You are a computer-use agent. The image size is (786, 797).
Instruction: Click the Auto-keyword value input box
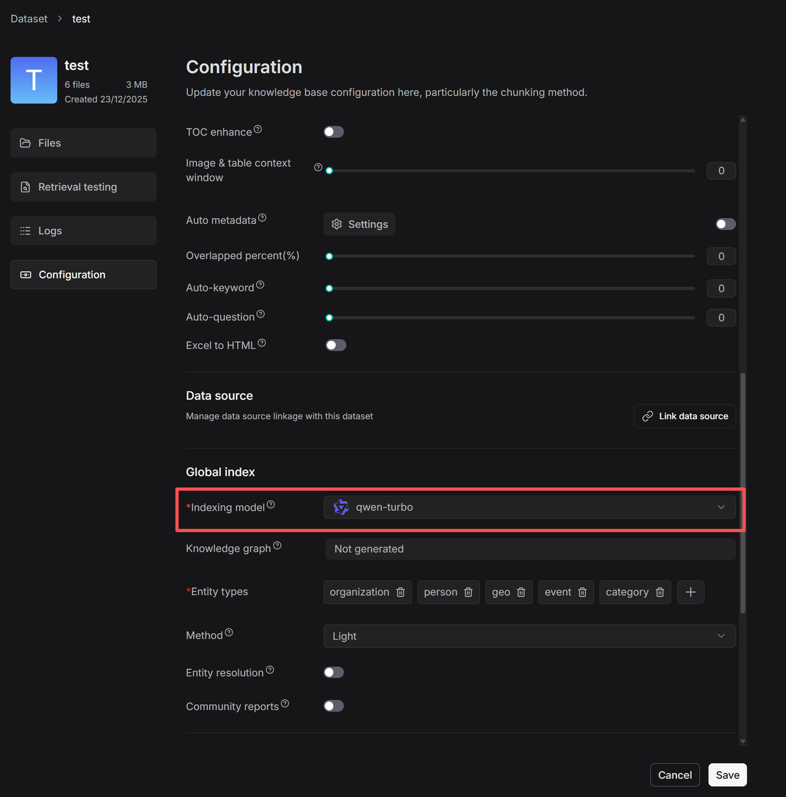721,288
